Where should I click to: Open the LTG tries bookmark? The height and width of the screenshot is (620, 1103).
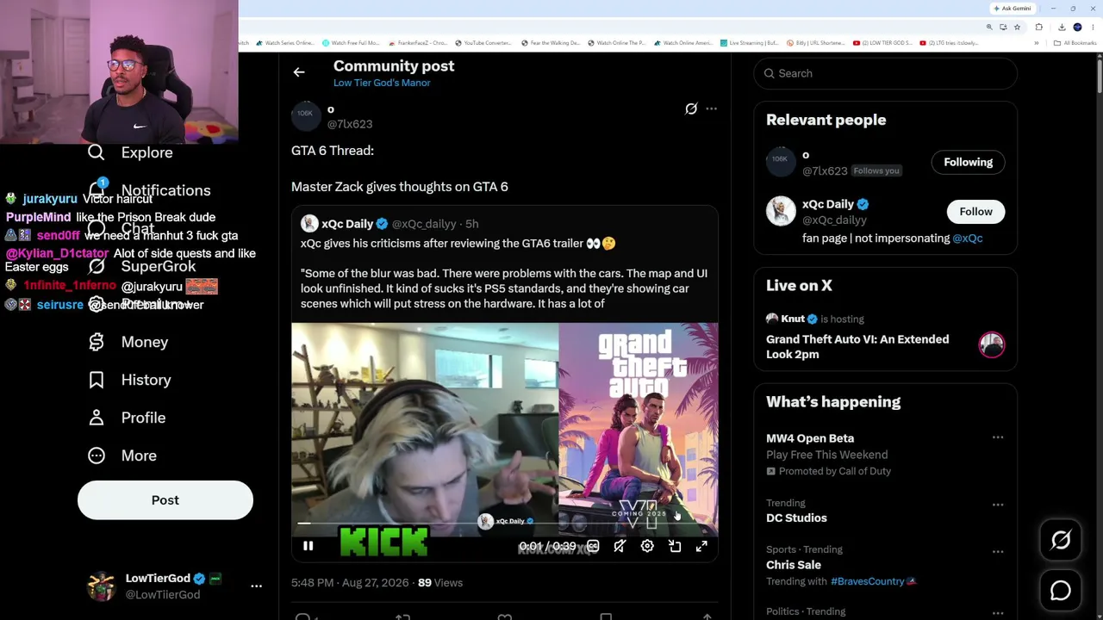point(950,43)
